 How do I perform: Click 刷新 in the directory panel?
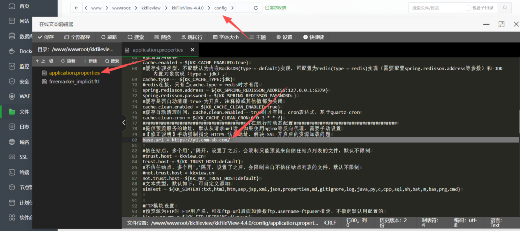(68, 61)
